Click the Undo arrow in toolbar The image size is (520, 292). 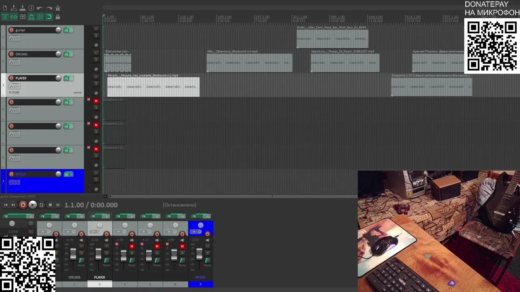[x=40, y=8]
